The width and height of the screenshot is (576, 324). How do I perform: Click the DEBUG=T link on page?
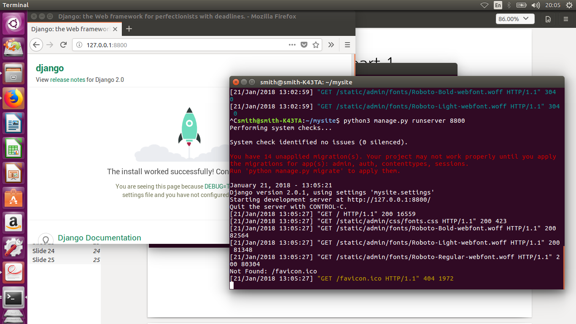click(x=217, y=186)
